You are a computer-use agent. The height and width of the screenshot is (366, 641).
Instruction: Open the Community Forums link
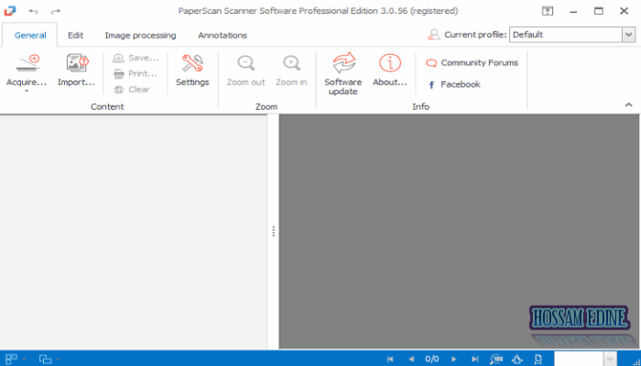(473, 63)
